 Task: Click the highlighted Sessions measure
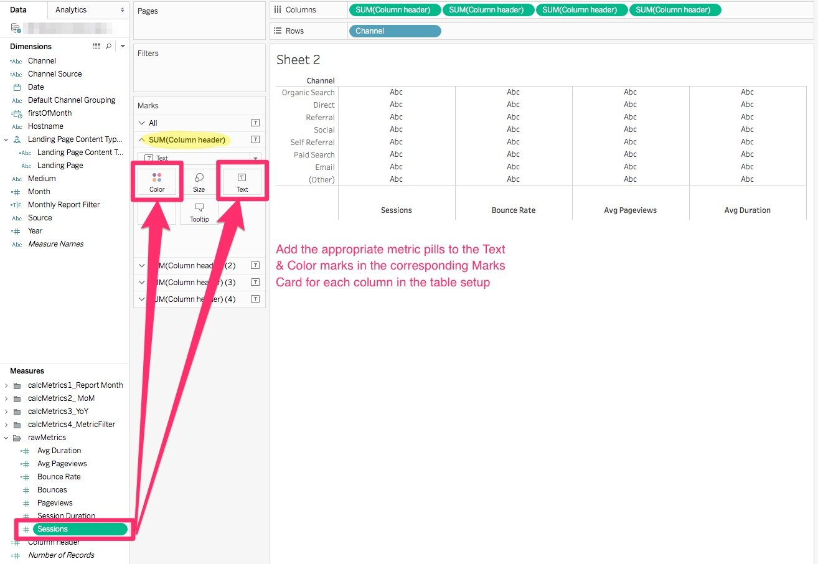(x=75, y=529)
